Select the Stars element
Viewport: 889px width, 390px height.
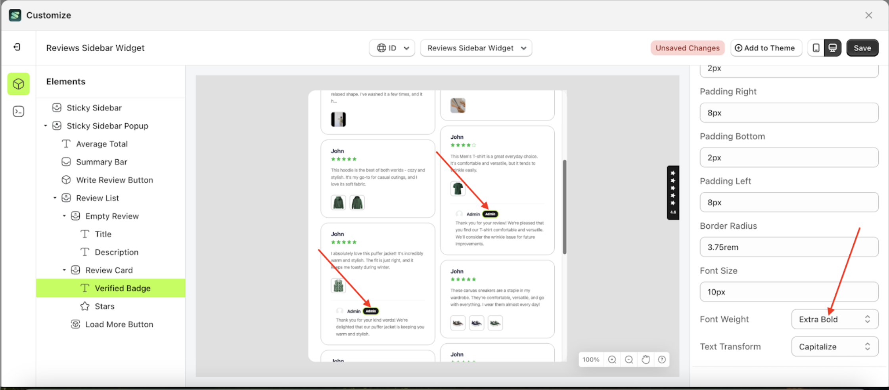(104, 306)
